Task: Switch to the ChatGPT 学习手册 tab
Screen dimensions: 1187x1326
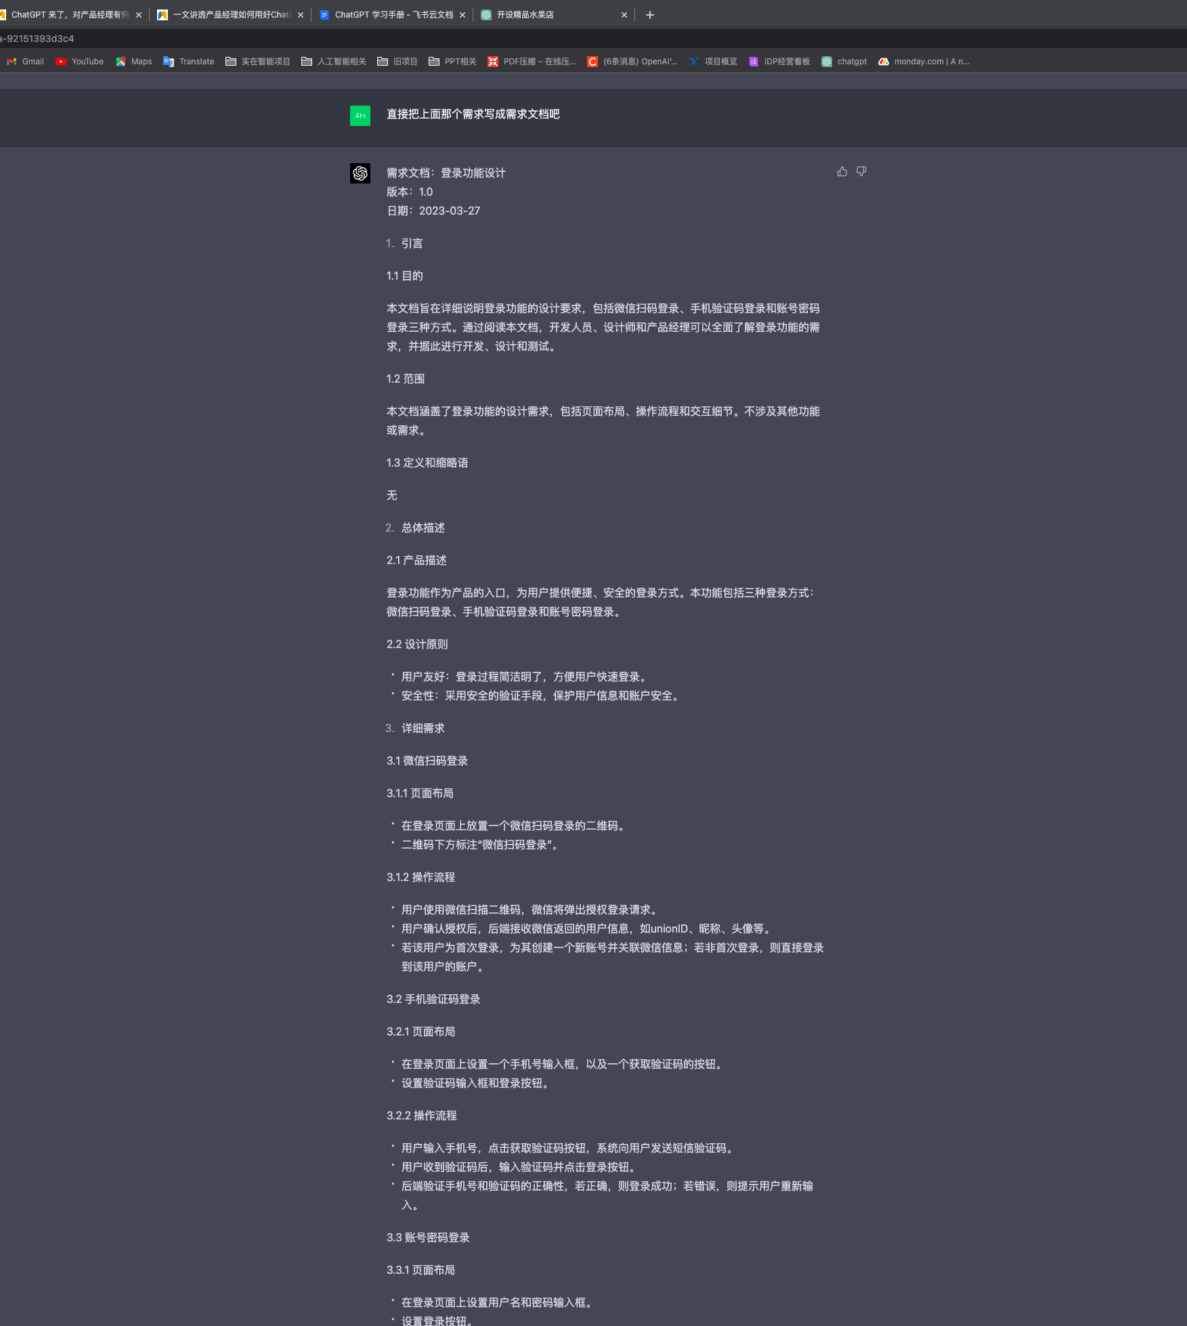Action: (393, 15)
